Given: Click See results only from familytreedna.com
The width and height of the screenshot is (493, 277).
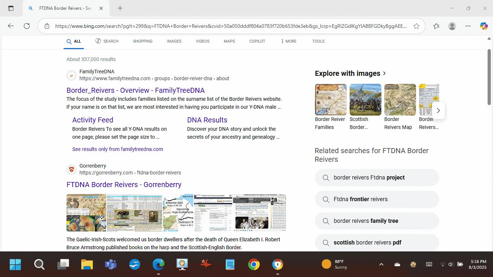Looking at the screenshot, I should pyautogui.click(x=117, y=149).
